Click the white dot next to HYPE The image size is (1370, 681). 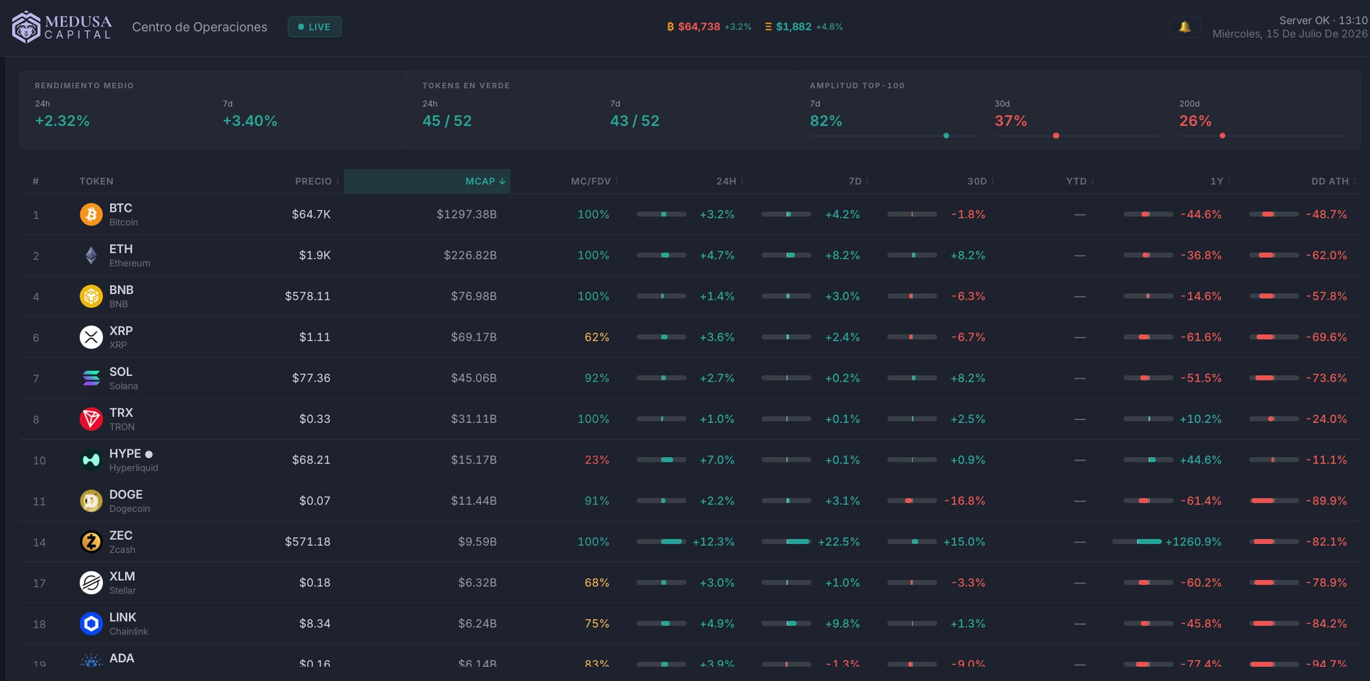(x=149, y=454)
